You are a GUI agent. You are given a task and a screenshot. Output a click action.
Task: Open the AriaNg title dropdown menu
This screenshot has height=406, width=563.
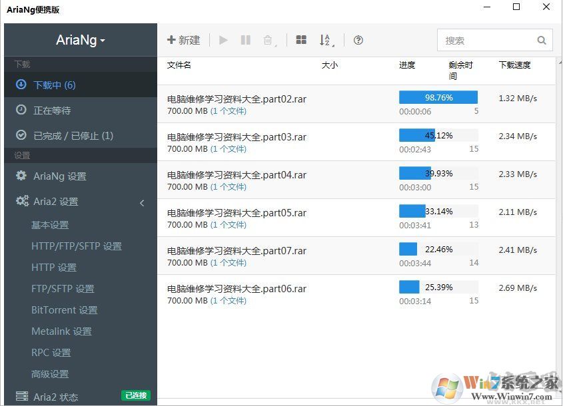pyautogui.click(x=80, y=40)
